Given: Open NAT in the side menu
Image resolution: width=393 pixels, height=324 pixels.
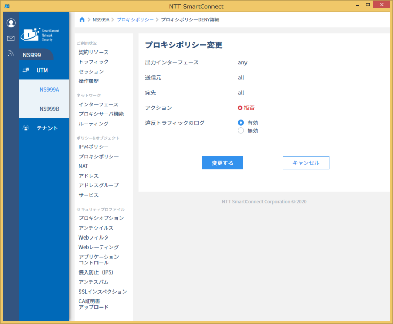Looking at the screenshot, I should 83,166.
